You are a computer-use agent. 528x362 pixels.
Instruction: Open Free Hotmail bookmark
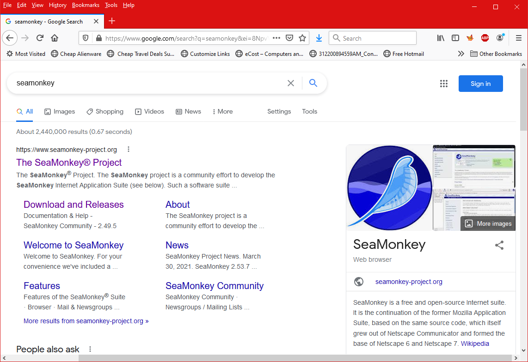(x=404, y=54)
